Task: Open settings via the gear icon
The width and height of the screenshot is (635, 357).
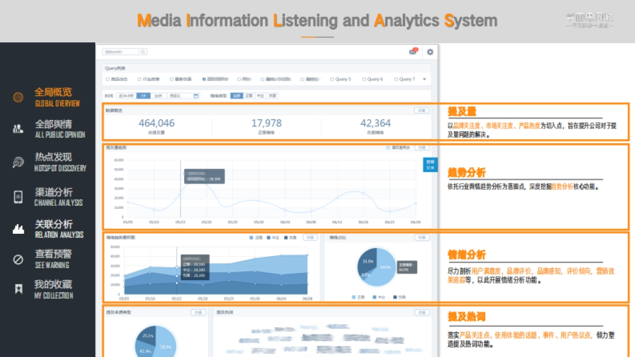Action: click(430, 52)
